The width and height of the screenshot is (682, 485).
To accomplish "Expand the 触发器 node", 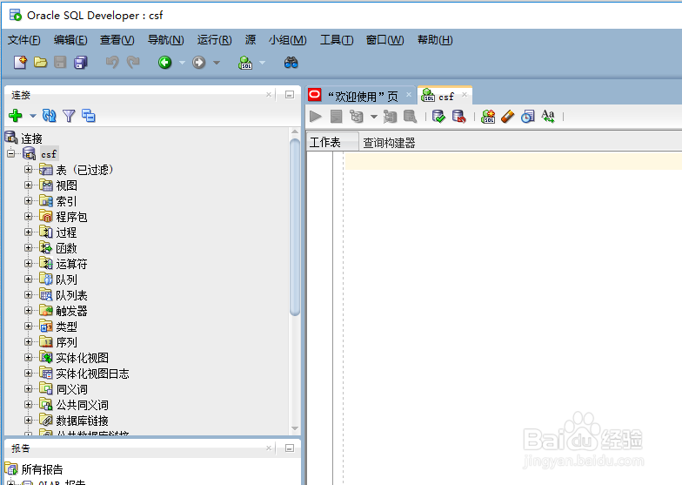I will [28, 310].
